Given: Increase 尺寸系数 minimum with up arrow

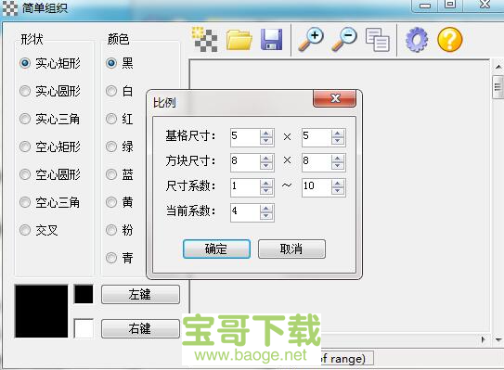Looking at the screenshot, I should coord(266,184).
